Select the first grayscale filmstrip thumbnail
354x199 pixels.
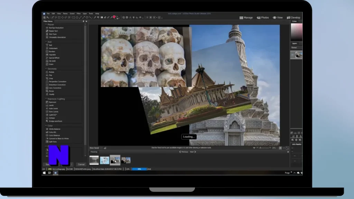(94, 160)
